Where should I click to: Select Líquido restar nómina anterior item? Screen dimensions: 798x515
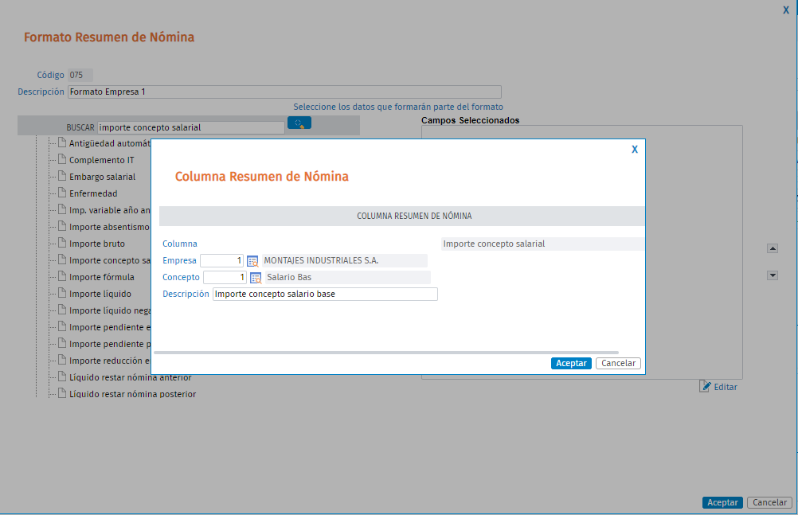(130, 377)
